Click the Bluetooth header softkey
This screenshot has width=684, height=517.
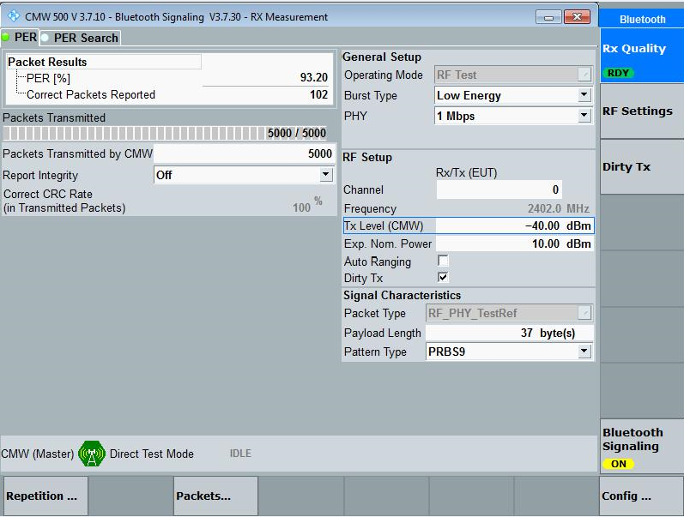[642, 19]
